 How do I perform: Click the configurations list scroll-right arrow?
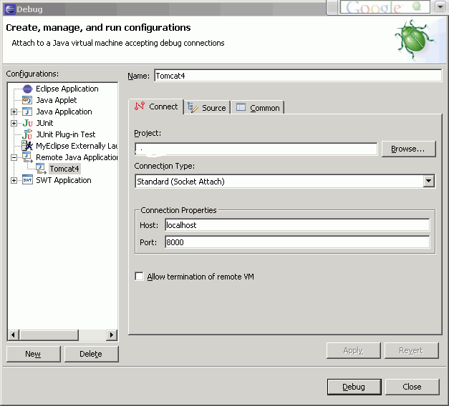tap(112, 335)
